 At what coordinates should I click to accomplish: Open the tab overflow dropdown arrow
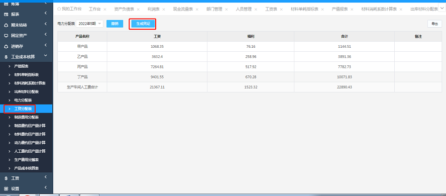click(x=441, y=9)
